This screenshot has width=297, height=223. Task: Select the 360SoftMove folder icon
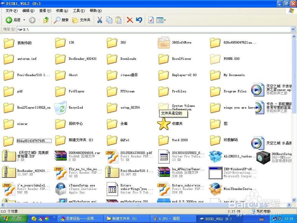(x=164, y=43)
